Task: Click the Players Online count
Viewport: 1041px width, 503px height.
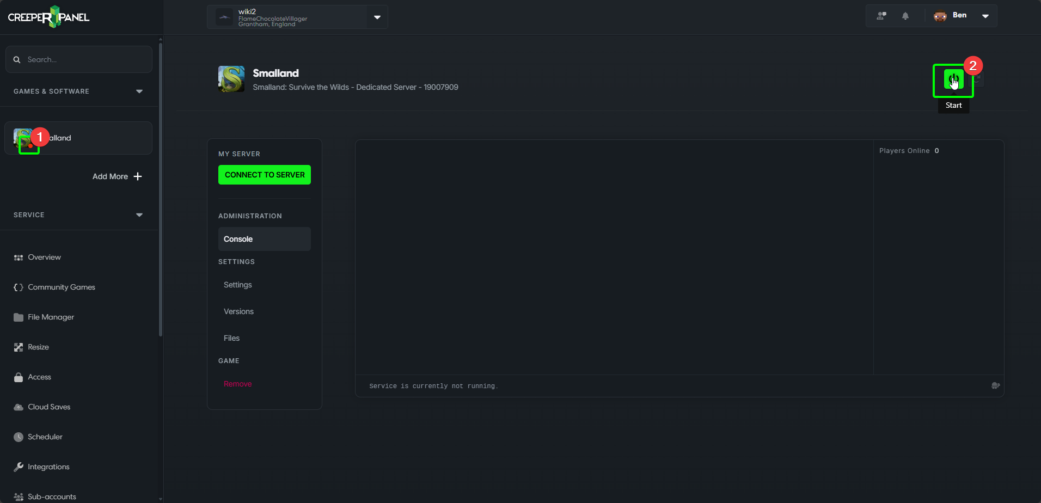Action: (936, 151)
